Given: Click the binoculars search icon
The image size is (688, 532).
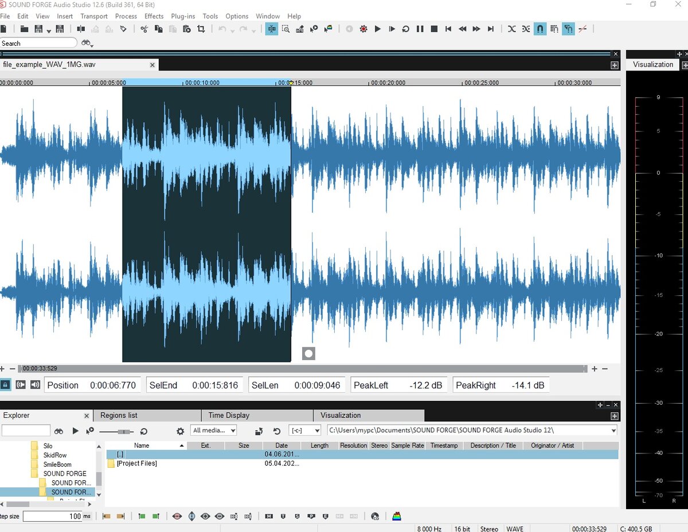Looking at the screenshot, I should (86, 43).
